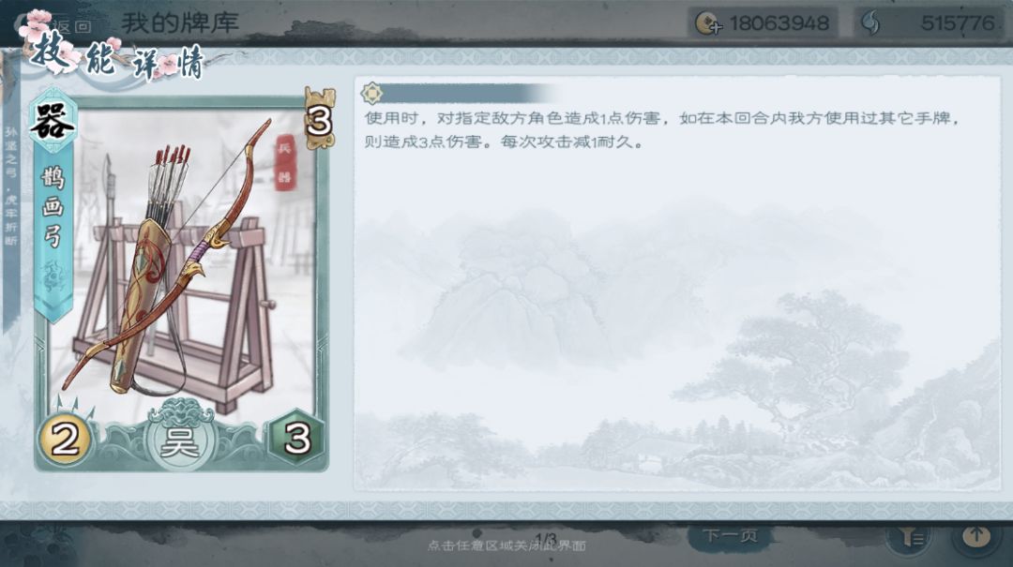Open the 我的牌库 deck title
Image resolution: width=1013 pixels, height=567 pixels.
[180, 23]
